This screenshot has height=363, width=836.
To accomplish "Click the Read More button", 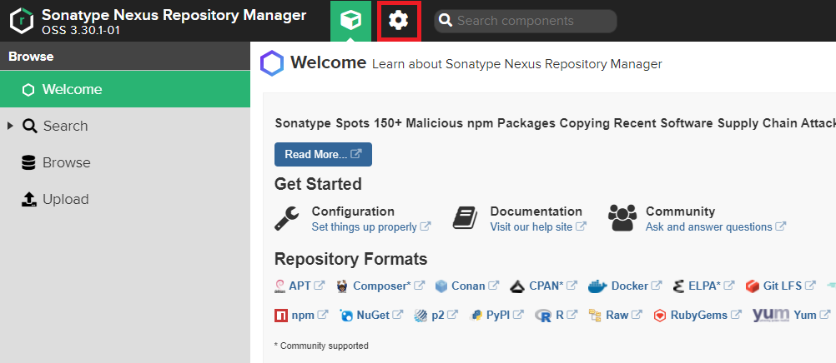I will (323, 154).
